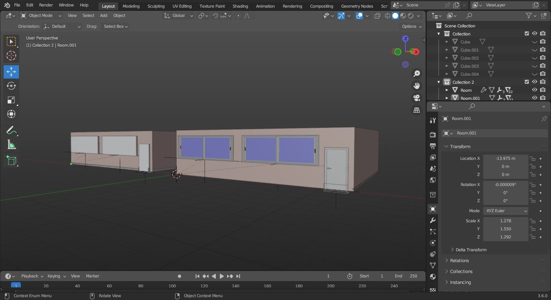Activate the Rotate tool
The image size is (551, 300).
[11, 86]
